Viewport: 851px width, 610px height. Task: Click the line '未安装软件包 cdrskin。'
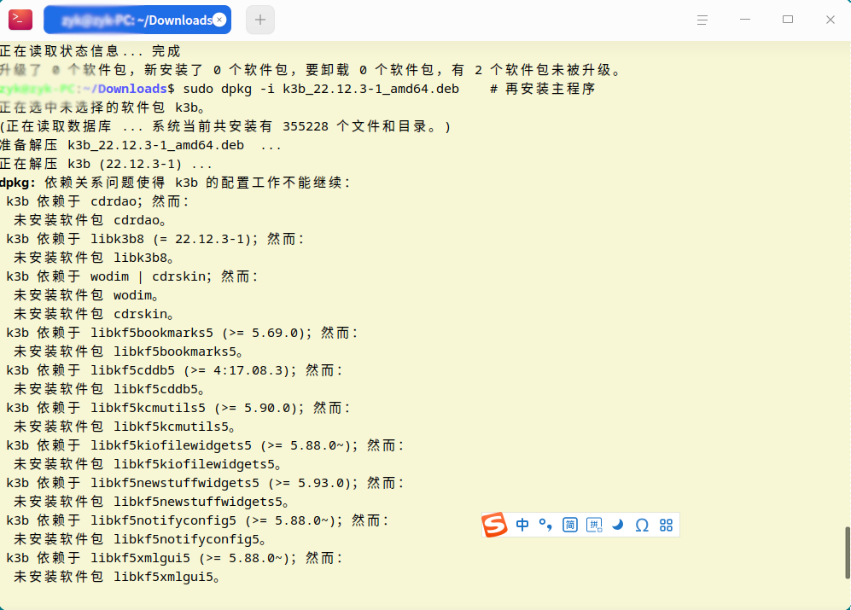coord(93,314)
